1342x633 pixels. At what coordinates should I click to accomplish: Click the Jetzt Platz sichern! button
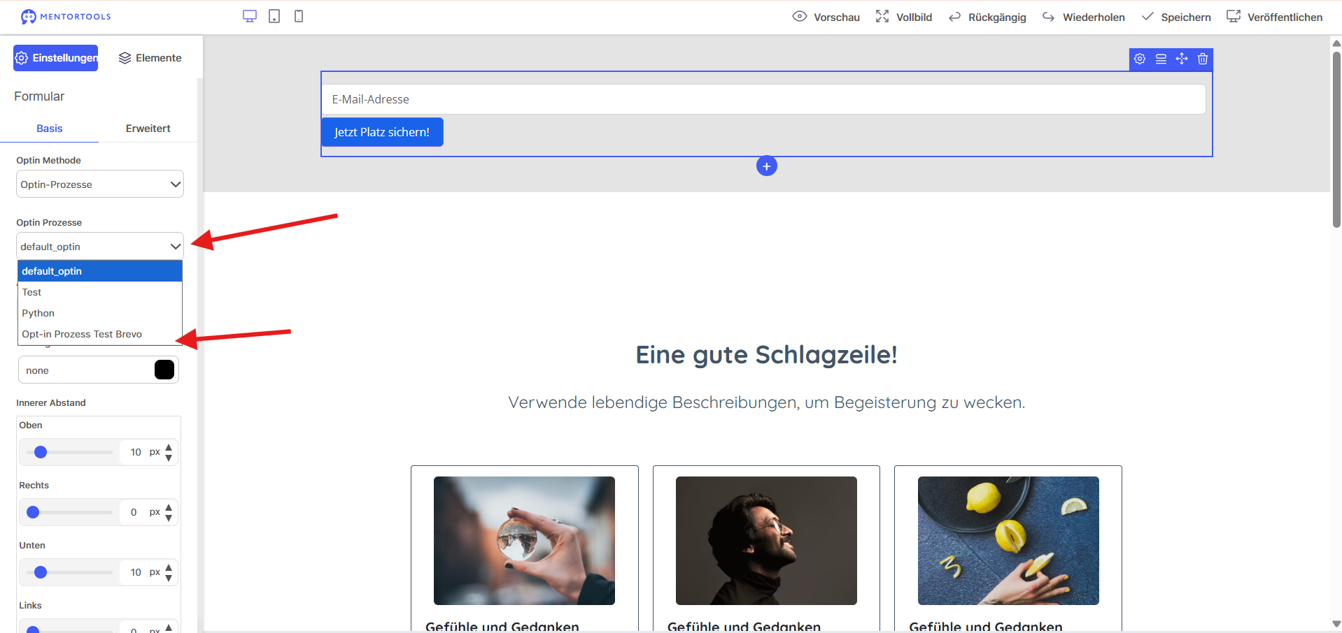382,132
